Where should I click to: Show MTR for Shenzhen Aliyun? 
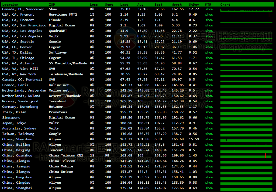pyautogui.click(x=209, y=139)
